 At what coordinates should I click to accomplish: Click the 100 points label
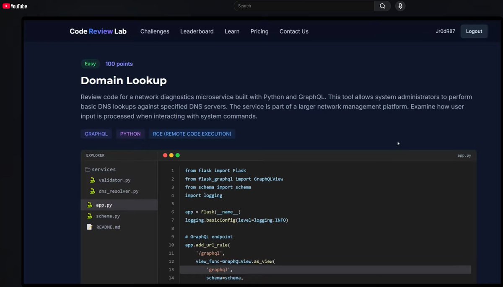pyautogui.click(x=119, y=64)
